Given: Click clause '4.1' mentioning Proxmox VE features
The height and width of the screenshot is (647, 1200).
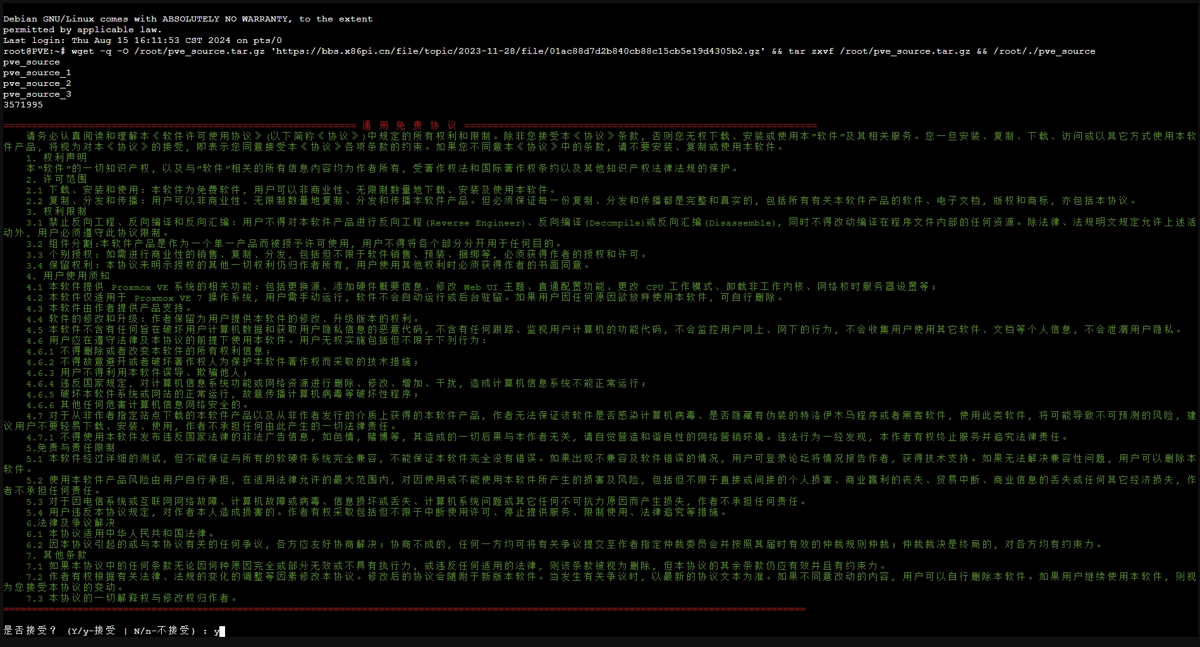Looking at the screenshot, I should [482, 287].
